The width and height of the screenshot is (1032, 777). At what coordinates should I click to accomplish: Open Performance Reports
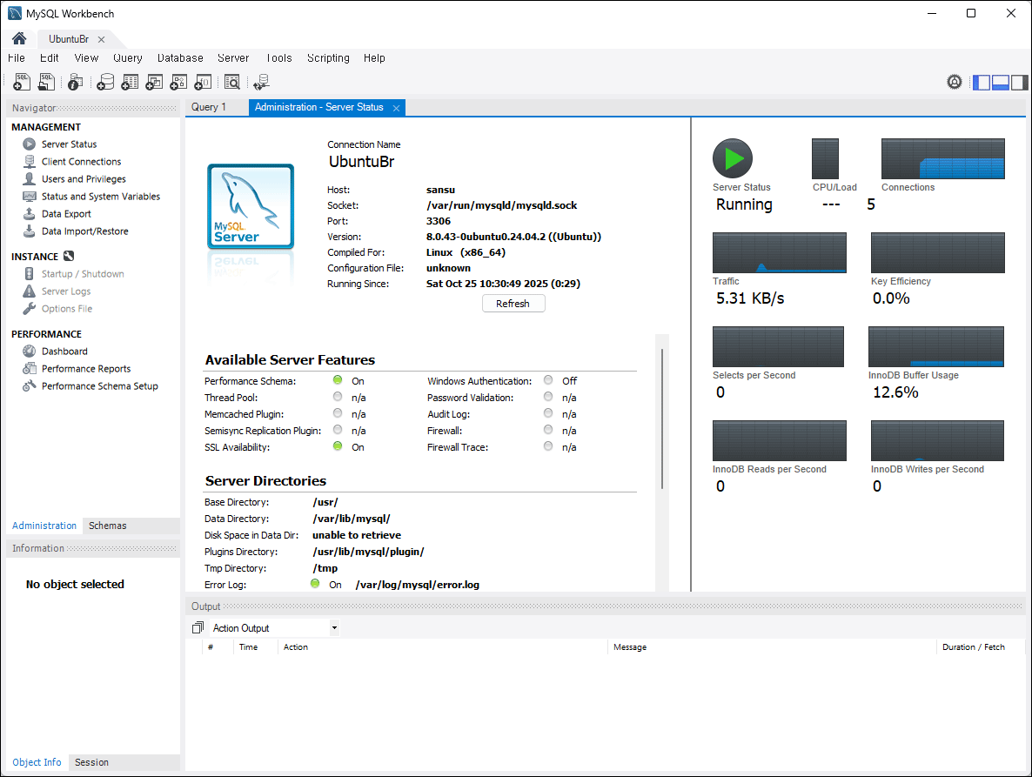click(x=85, y=369)
